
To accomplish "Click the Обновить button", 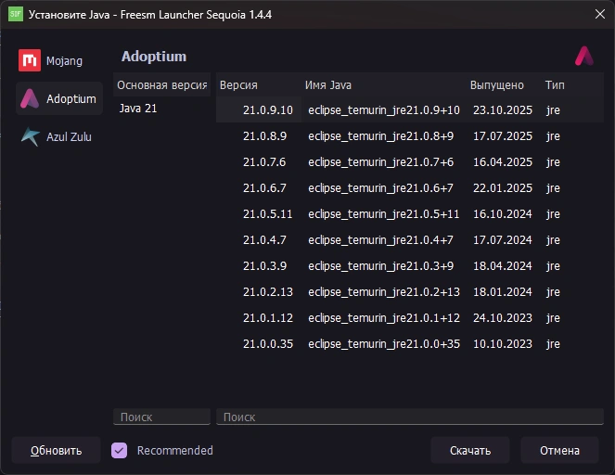I will pyautogui.click(x=56, y=450).
